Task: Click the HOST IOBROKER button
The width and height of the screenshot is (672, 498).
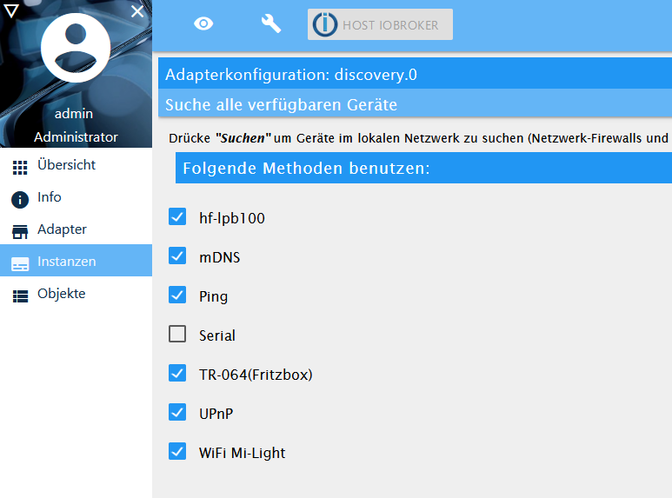Action: point(380,24)
